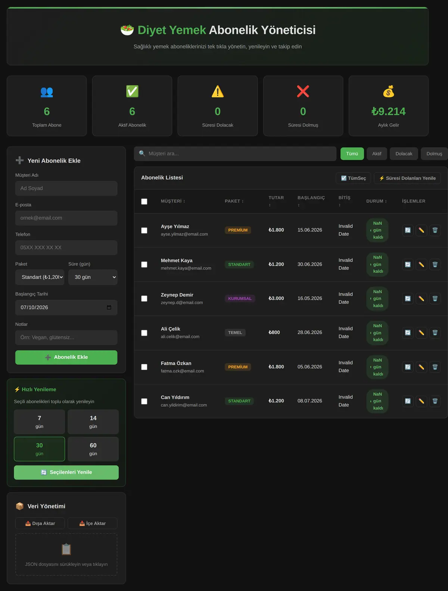Edit Zeynep Demir's subscription with the pencil icon
The image size is (448, 591).
(x=421, y=298)
